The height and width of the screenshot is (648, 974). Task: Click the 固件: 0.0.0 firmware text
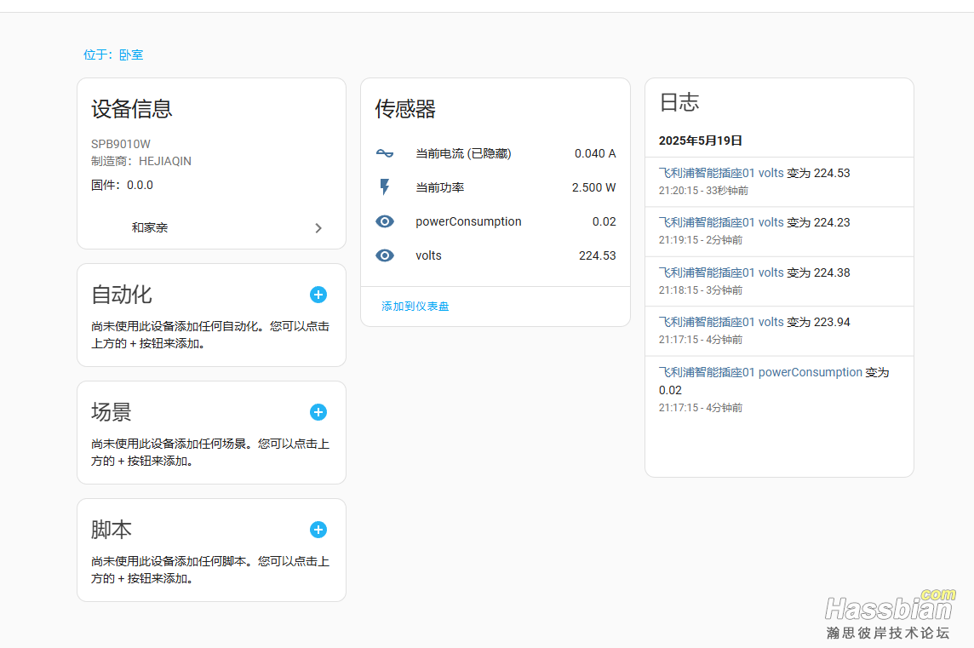pos(122,185)
